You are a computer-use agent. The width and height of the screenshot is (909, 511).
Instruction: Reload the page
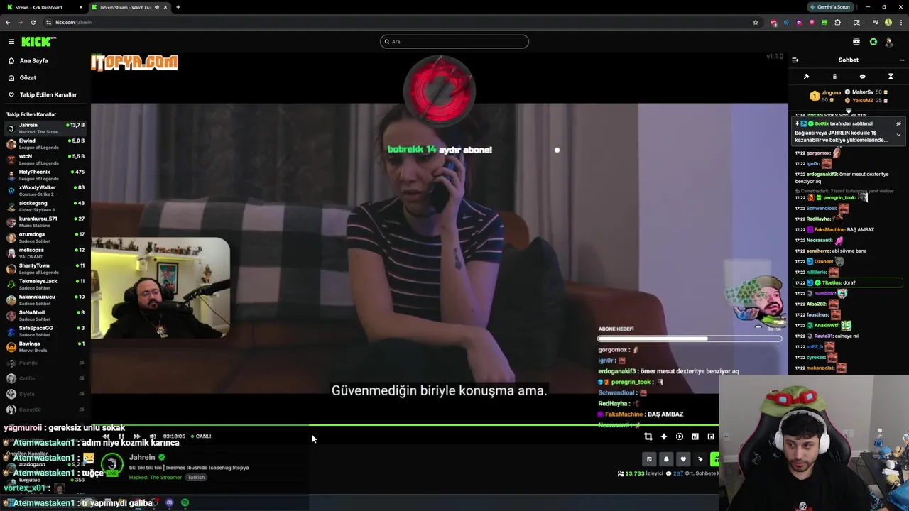(33, 22)
